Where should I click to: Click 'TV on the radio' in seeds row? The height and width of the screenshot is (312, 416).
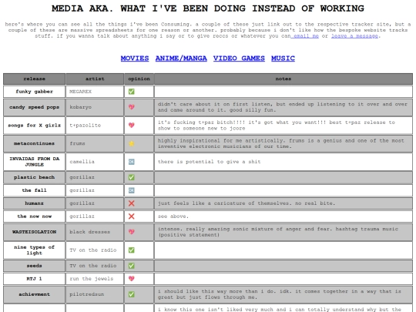point(93,266)
